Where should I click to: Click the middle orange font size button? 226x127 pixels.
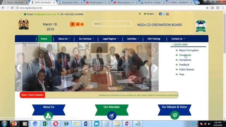pos(78,24)
